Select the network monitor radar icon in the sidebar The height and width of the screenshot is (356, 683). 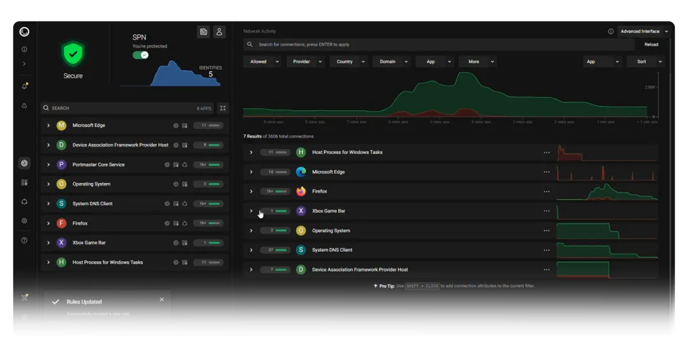[25, 163]
